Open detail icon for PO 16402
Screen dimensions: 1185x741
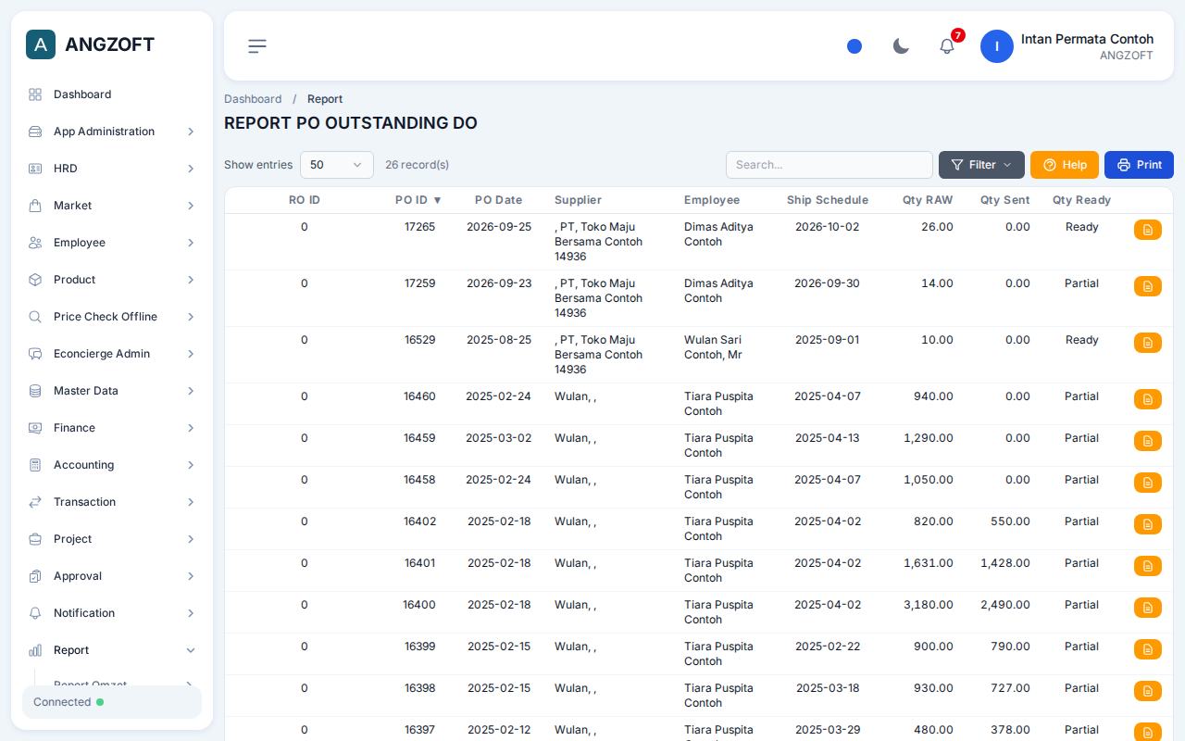click(x=1148, y=524)
